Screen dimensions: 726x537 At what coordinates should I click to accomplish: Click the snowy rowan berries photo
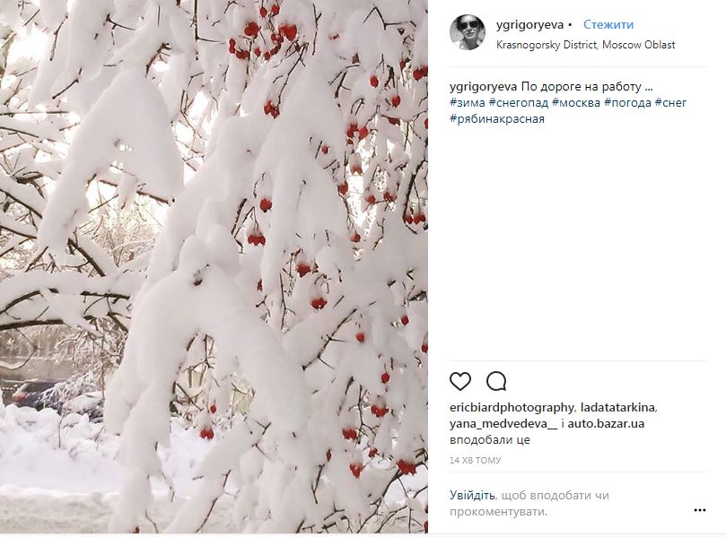pyautogui.click(x=214, y=266)
